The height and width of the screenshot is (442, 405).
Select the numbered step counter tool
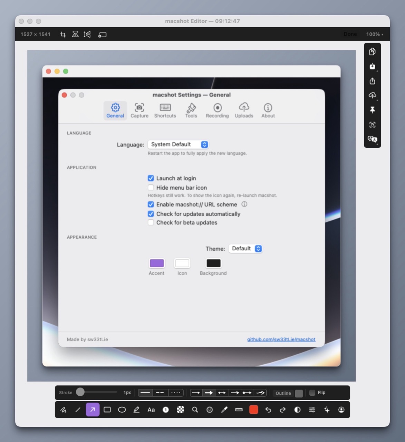(166, 410)
